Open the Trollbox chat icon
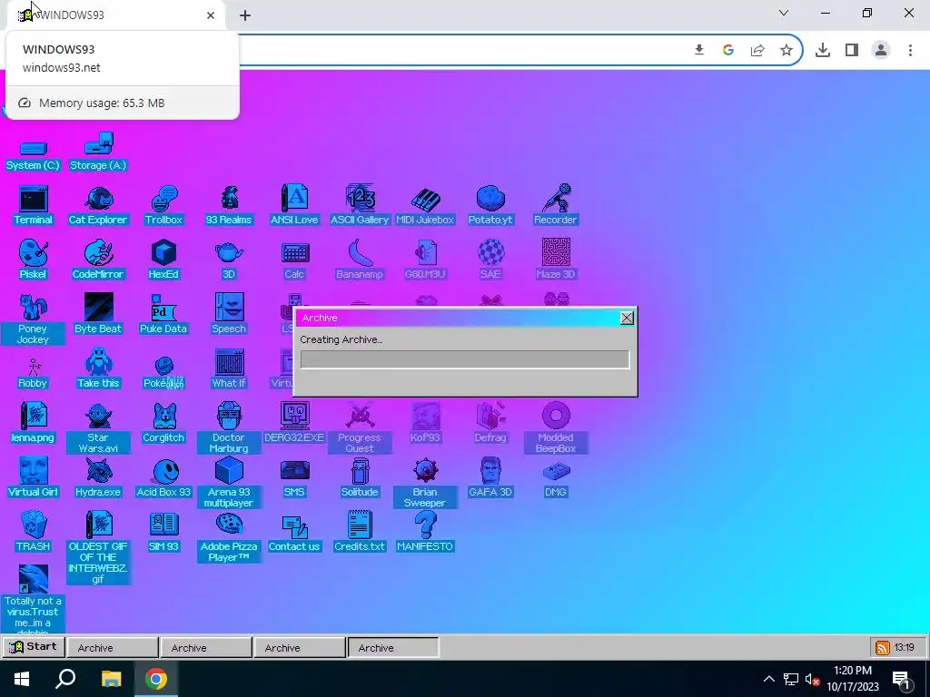 tap(163, 206)
